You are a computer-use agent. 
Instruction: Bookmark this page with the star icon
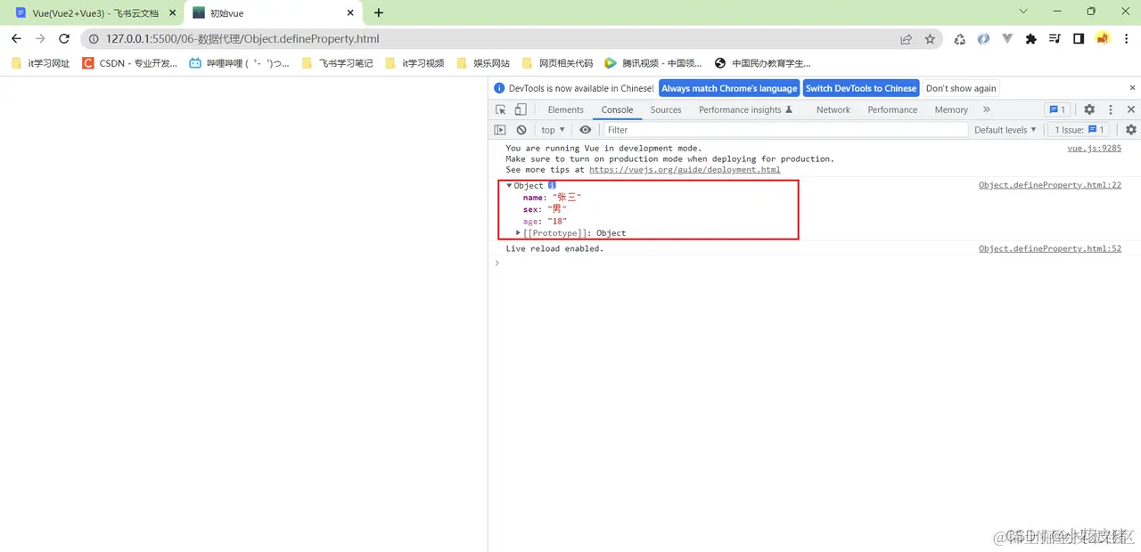(x=930, y=39)
